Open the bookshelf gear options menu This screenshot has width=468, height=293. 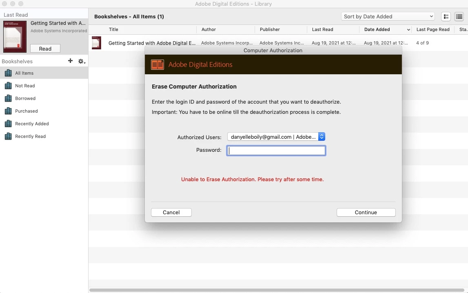click(82, 61)
